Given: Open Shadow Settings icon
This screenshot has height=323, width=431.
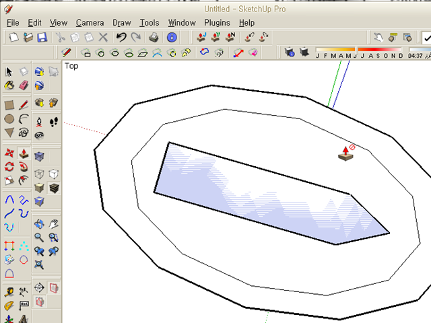Looking at the screenshot, I should pos(290,52).
